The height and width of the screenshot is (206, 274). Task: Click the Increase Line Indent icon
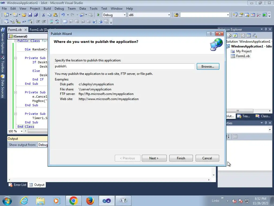(44, 21)
